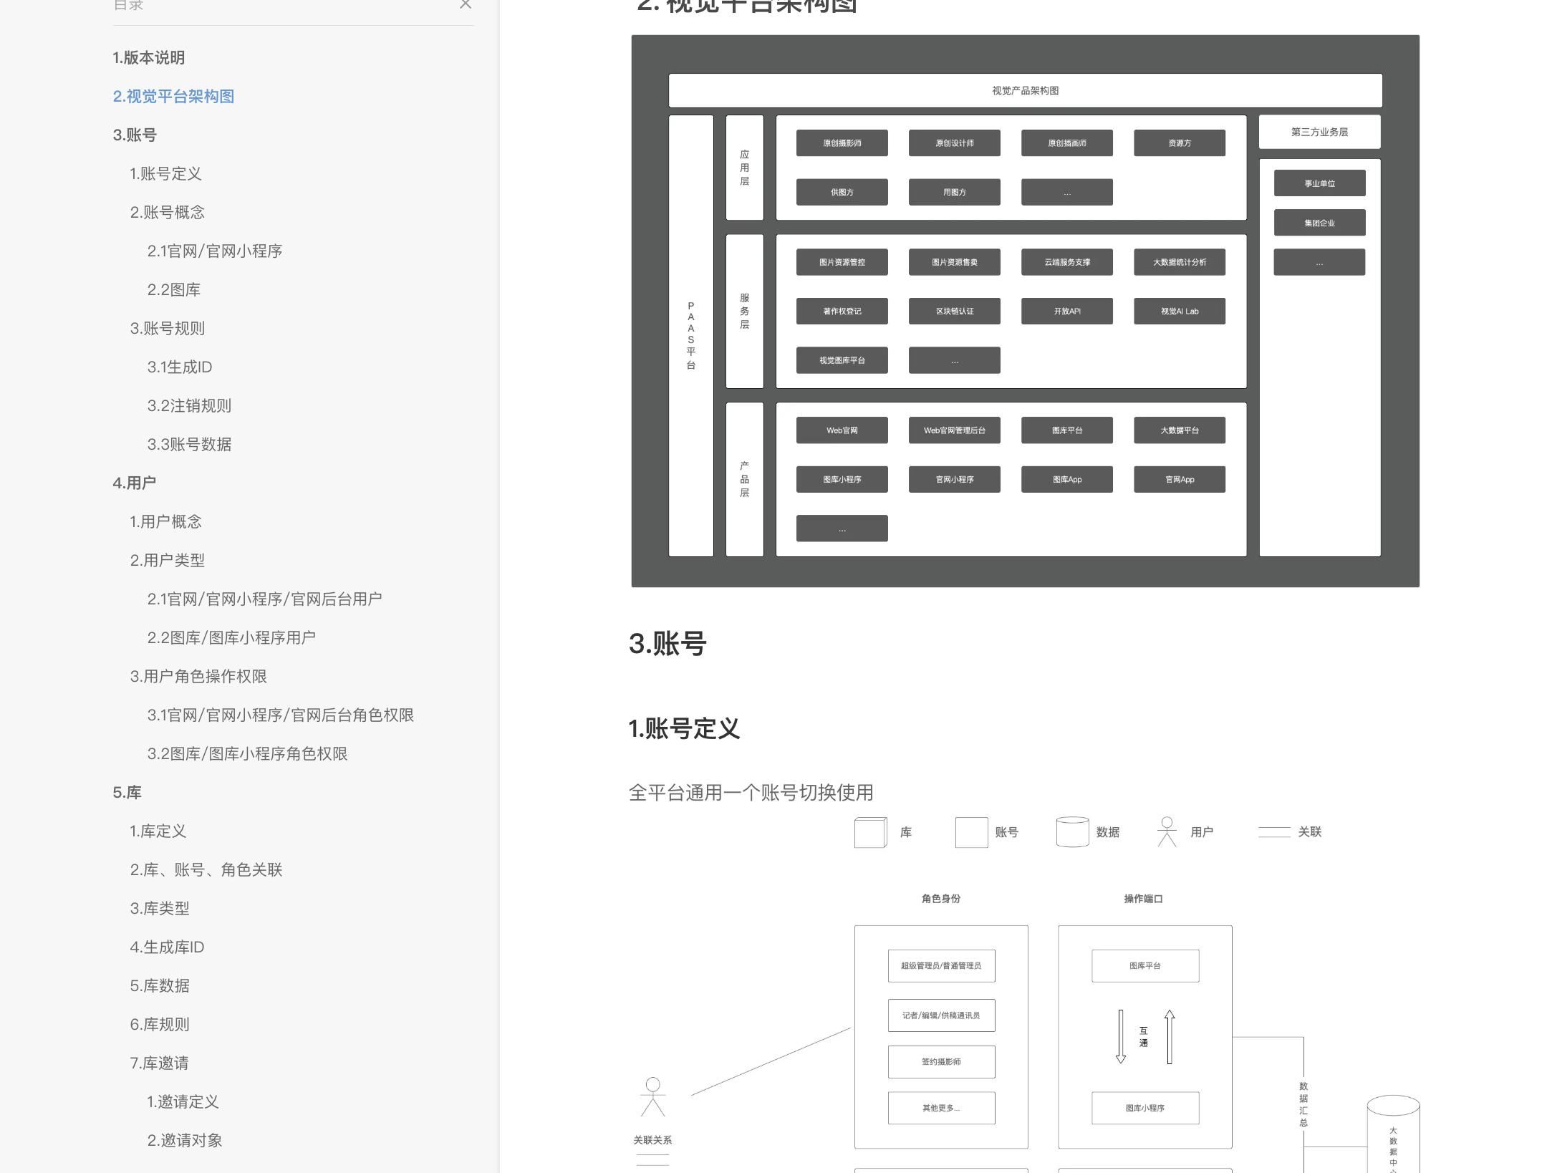The image size is (1547, 1173).
Task: Go to 2.1官网/官网小程序/官网后台用户
Action: (x=265, y=599)
